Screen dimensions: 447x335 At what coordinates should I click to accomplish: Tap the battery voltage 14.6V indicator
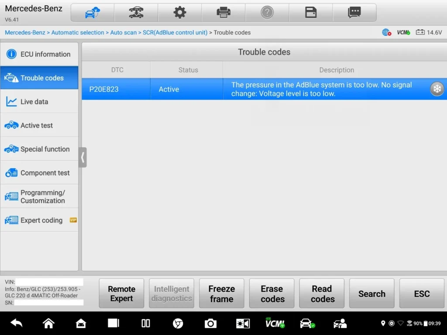429,32
